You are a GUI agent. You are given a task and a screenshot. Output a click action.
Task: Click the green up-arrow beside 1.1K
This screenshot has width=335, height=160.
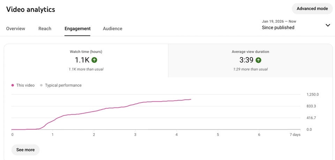(x=94, y=60)
